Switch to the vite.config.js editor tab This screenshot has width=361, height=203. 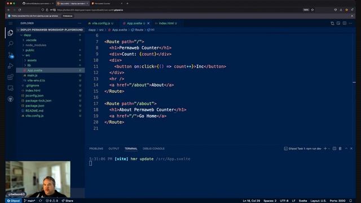coord(101,23)
